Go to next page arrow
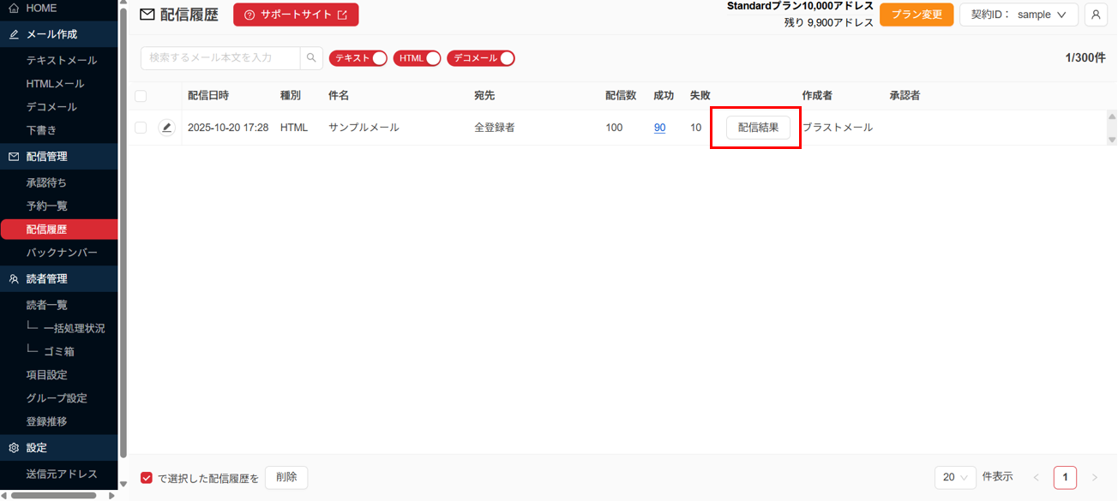Image resolution: width=1118 pixels, height=501 pixels. click(x=1094, y=478)
